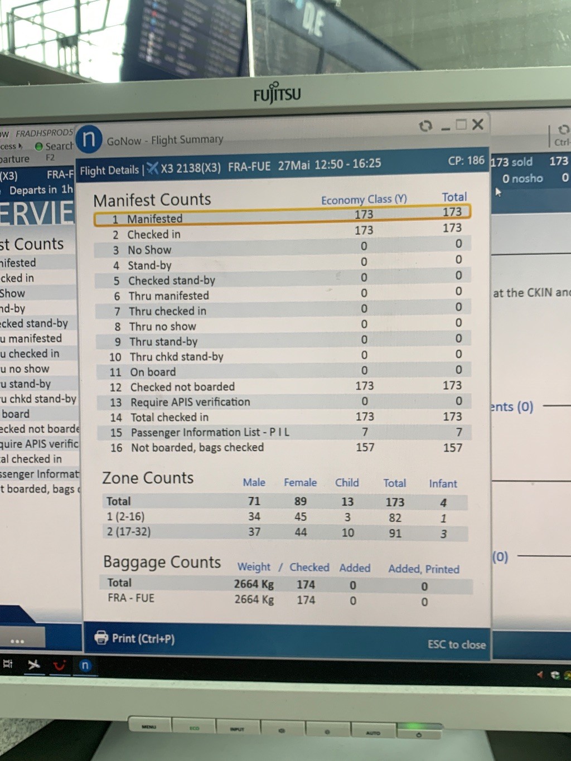Click the Flight Details header label

[109, 170]
